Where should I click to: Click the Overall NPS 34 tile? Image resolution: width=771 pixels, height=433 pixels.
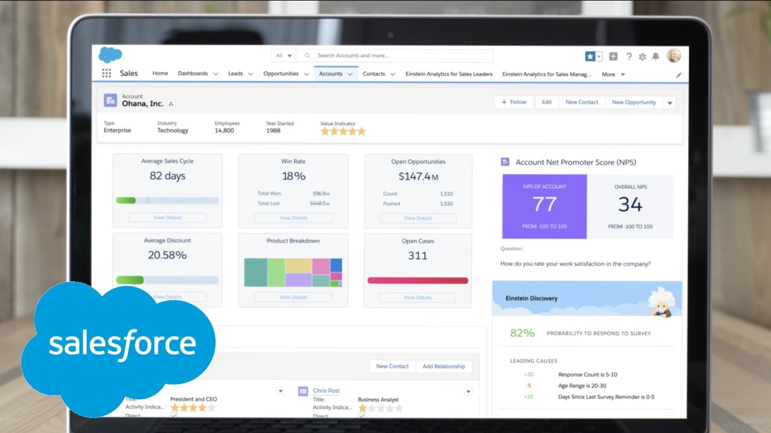(630, 206)
